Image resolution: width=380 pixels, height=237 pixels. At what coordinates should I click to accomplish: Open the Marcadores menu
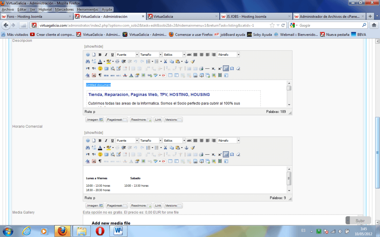tap(64, 9)
